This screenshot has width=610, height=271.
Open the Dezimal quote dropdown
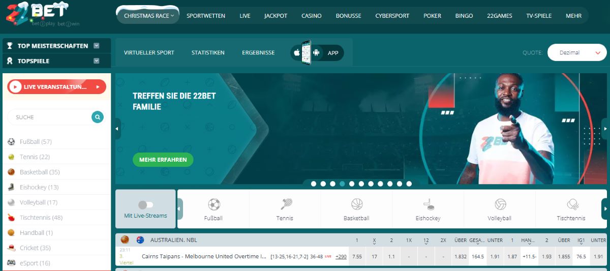click(x=576, y=52)
